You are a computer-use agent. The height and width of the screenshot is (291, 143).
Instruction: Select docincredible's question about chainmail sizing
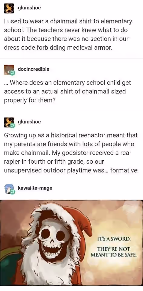coord(67,91)
